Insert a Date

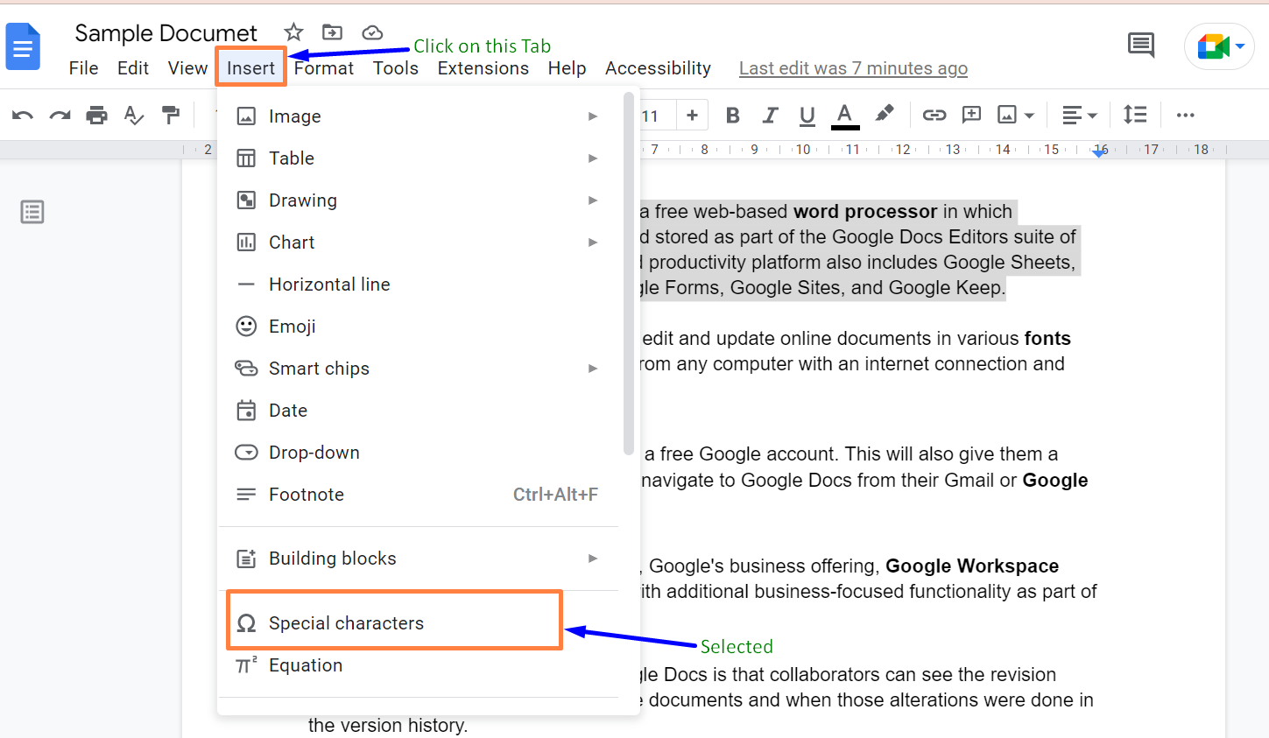[419, 411]
